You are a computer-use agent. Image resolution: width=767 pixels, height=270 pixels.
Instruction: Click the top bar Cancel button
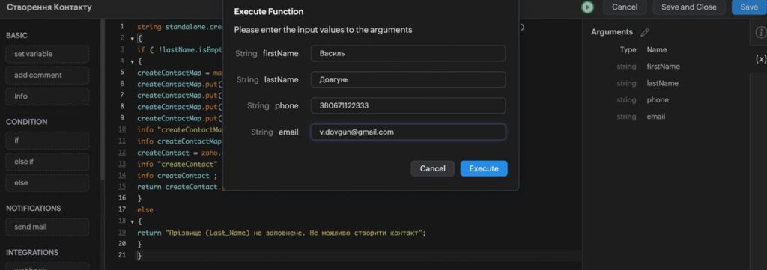pos(625,7)
